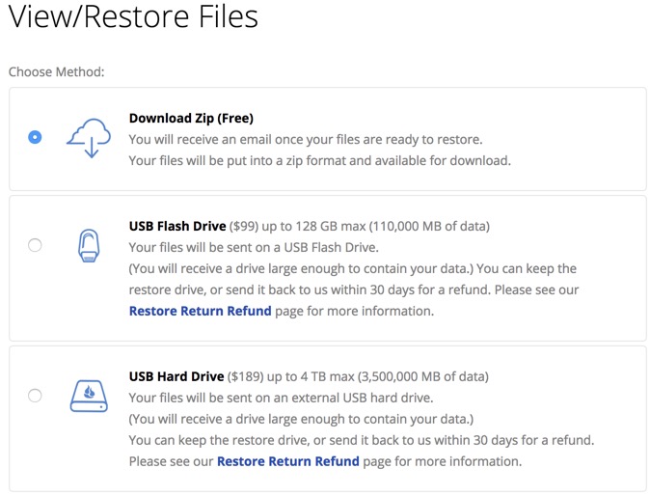Viewport: 650px width, 496px height.
Task: Click the zip format download description line
Action: pyautogui.click(x=319, y=160)
